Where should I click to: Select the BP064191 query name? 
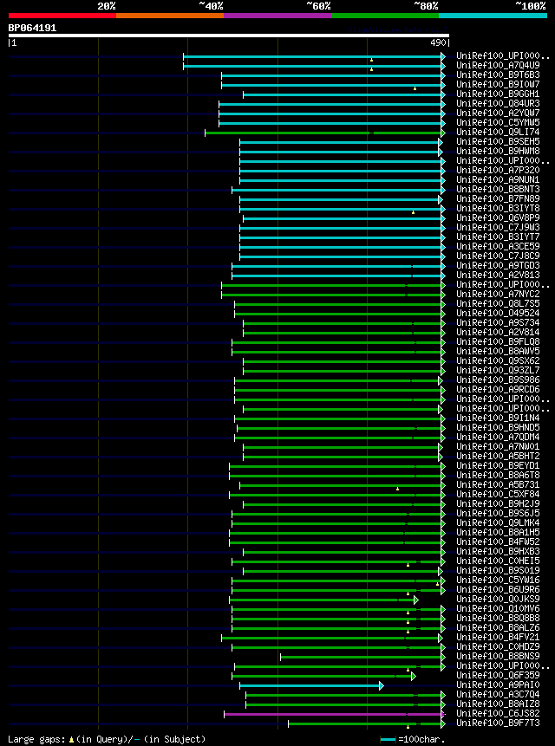coord(32,28)
